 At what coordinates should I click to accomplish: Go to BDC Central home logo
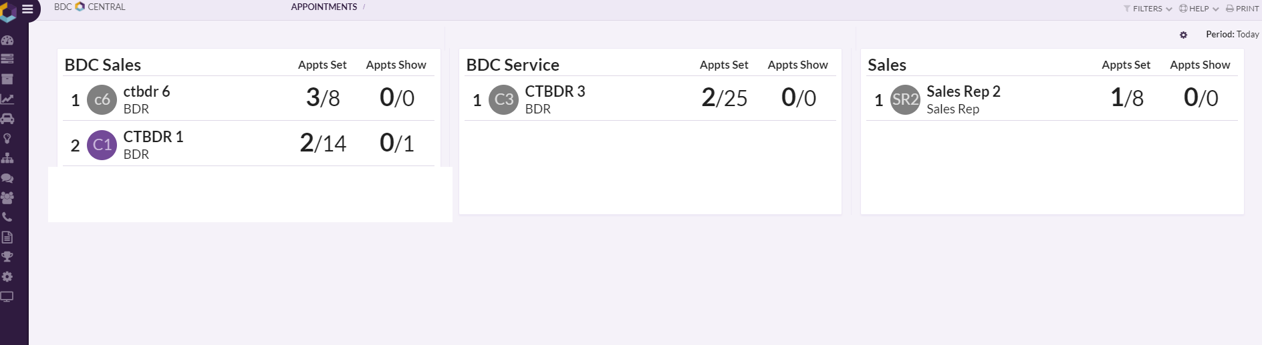click(x=90, y=7)
